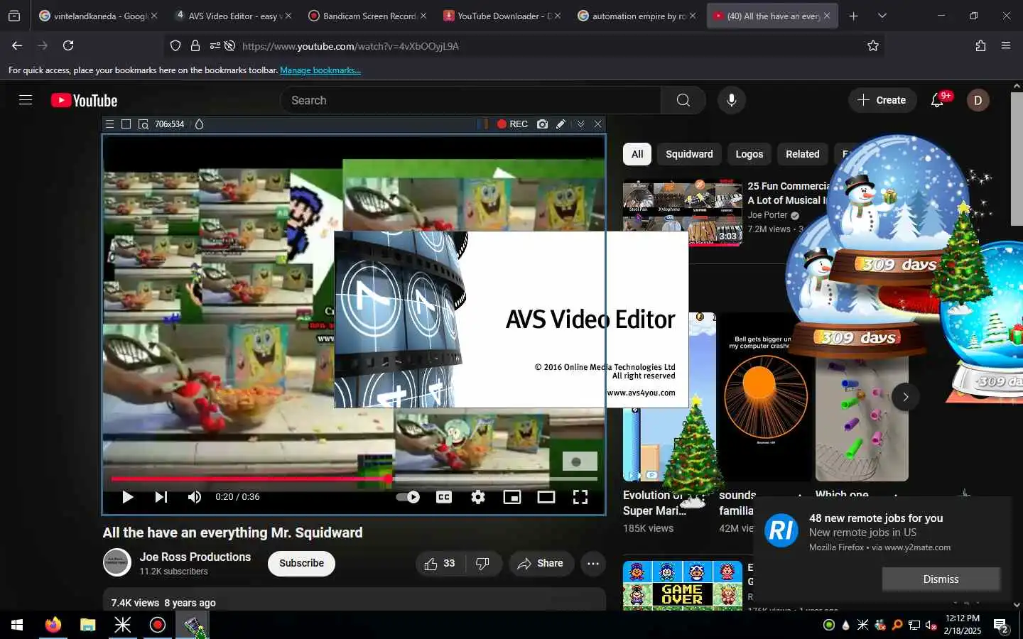Skip to the next video
This screenshot has width=1023, height=639.
(x=161, y=497)
